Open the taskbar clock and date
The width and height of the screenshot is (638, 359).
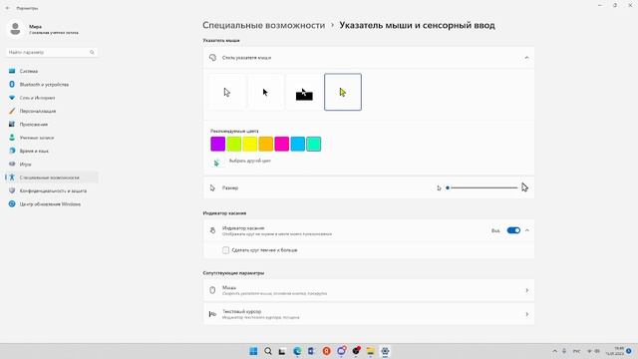[x=615, y=351]
